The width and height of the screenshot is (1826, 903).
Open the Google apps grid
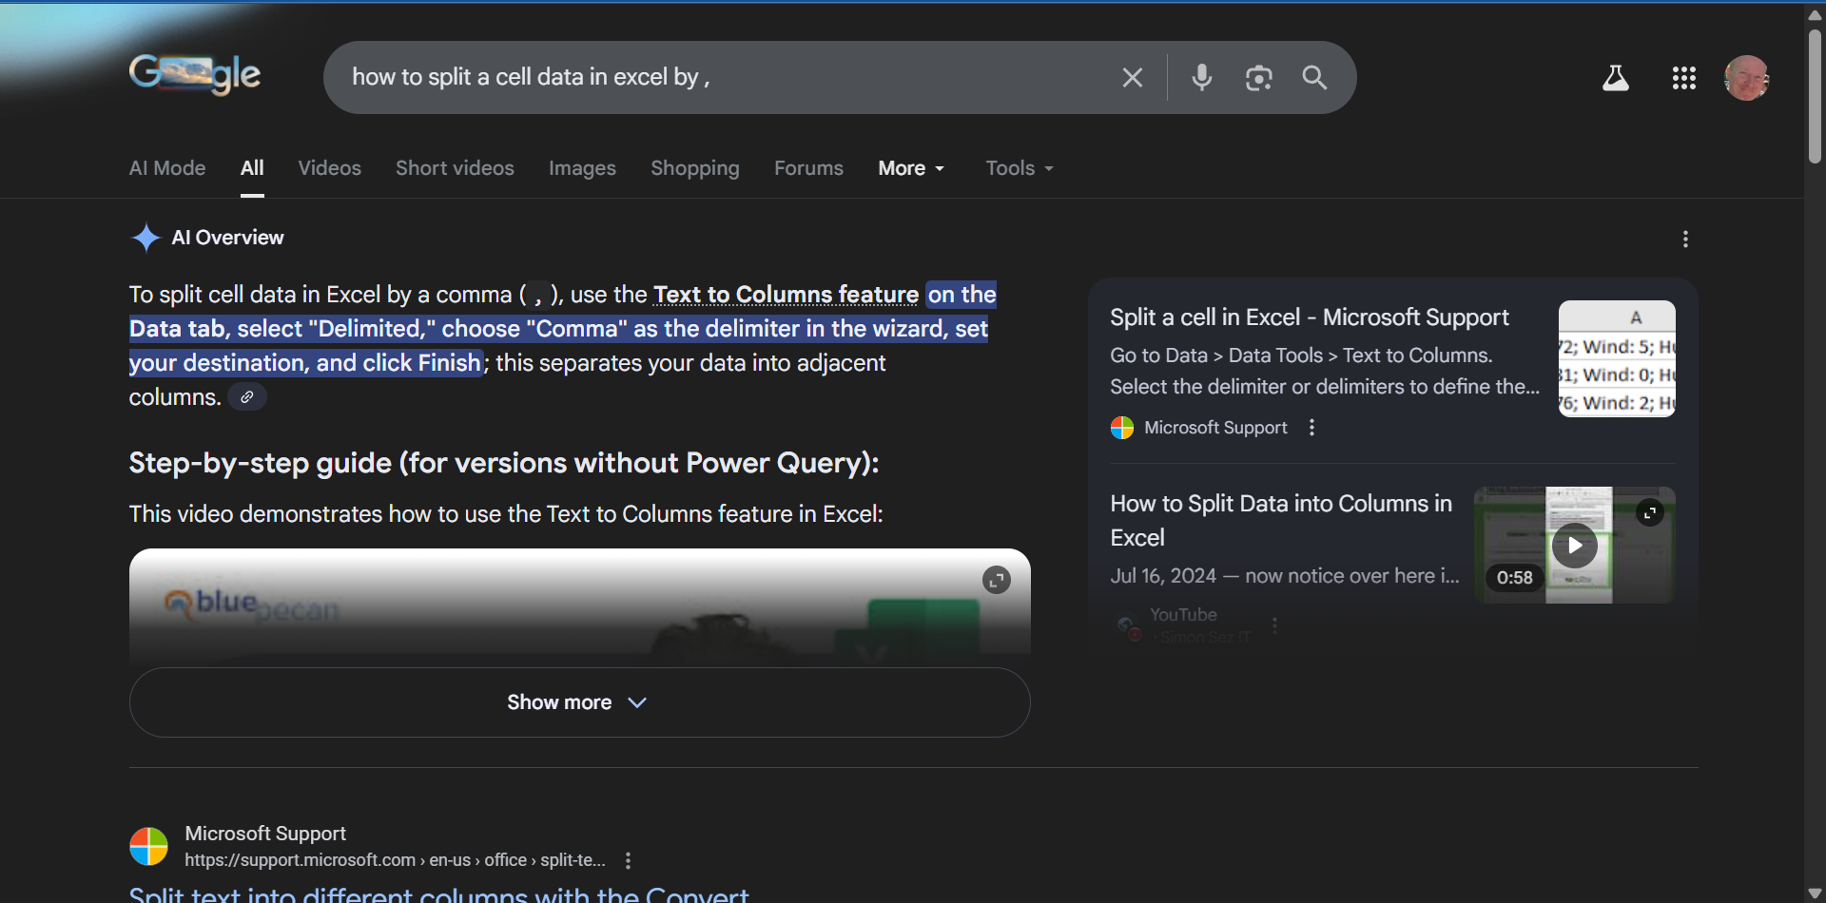[x=1683, y=78]
